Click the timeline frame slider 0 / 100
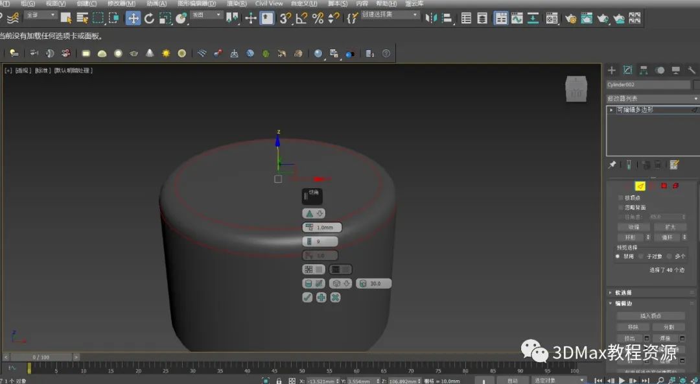The height and width of the screenshot is (384, 700). click(x=40, y=357)
